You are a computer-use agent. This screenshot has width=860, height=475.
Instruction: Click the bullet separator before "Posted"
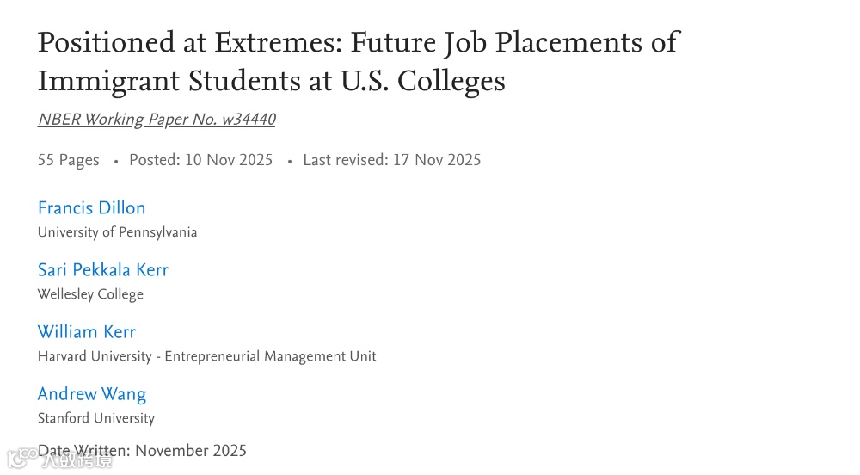[116, 161]
